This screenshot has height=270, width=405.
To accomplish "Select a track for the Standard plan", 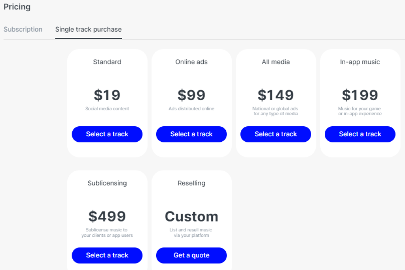I will tap(107, 134).
